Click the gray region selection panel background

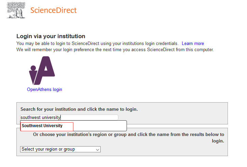coord(164,149)
